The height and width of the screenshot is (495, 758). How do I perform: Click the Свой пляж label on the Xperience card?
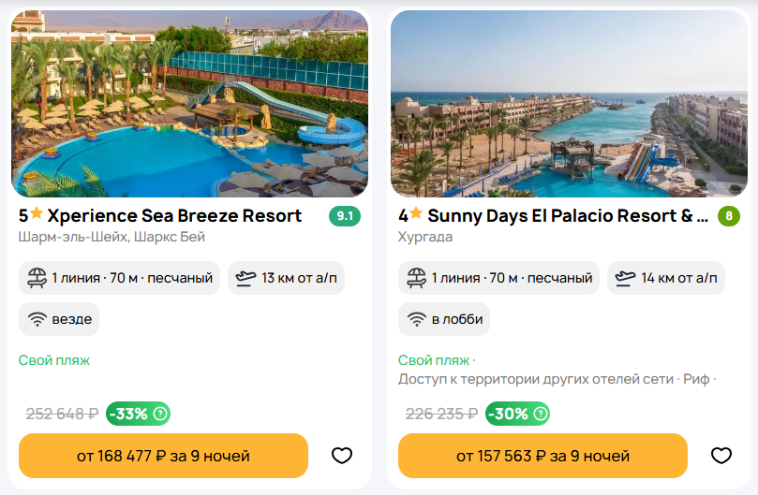(x=54, y=360)
